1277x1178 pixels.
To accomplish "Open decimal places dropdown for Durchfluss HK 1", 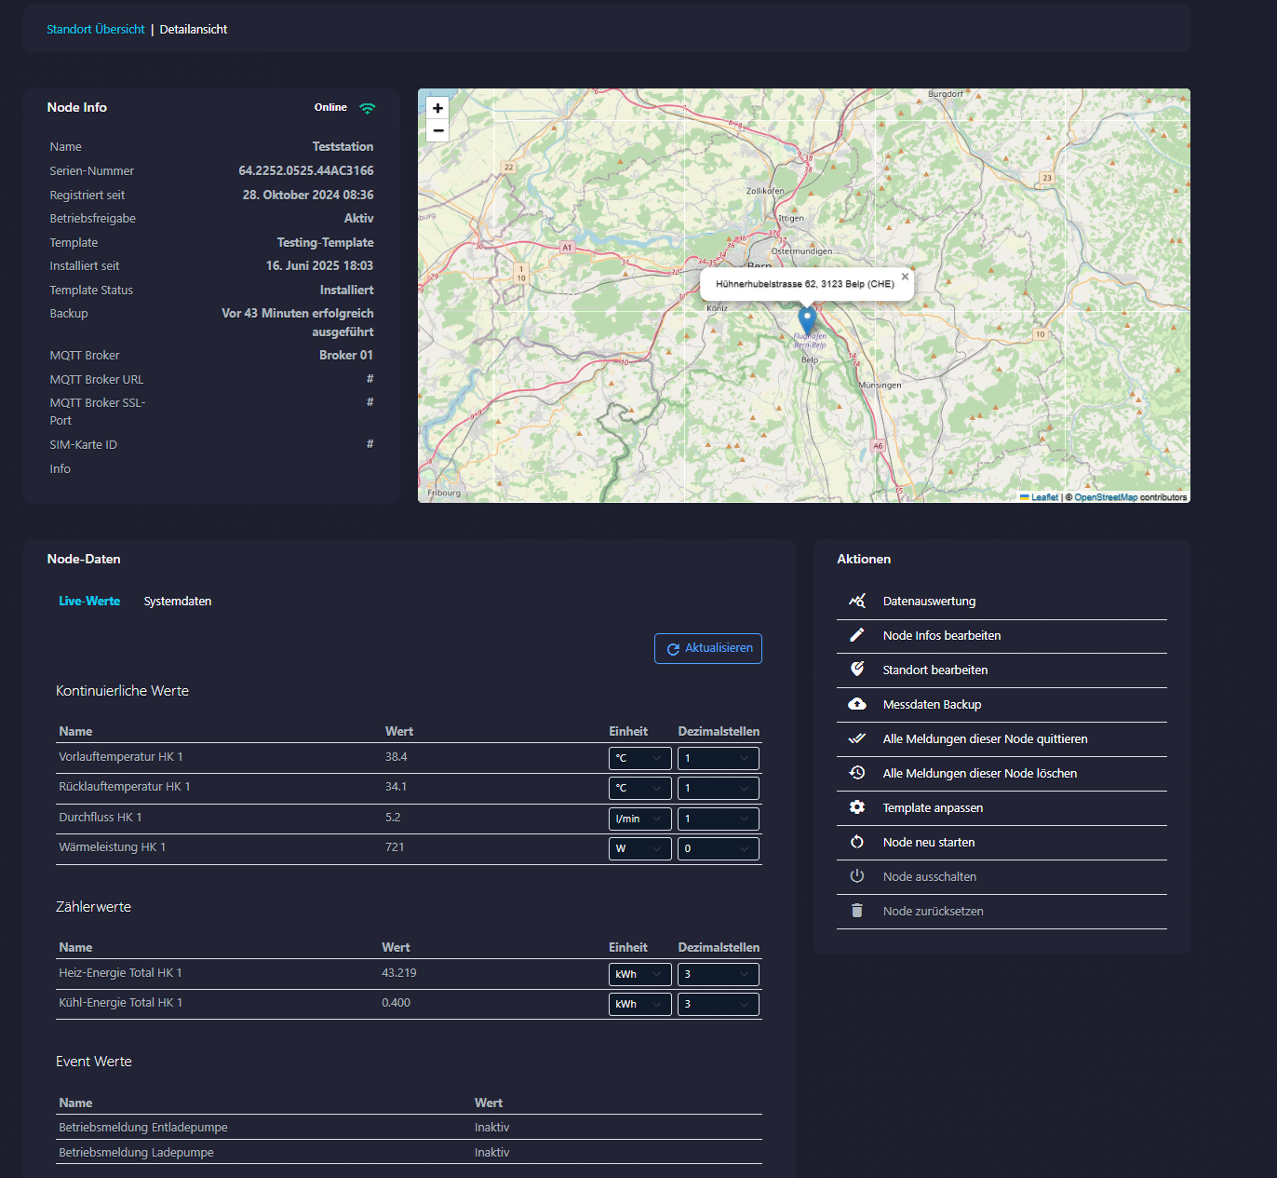I will (718, 819).
